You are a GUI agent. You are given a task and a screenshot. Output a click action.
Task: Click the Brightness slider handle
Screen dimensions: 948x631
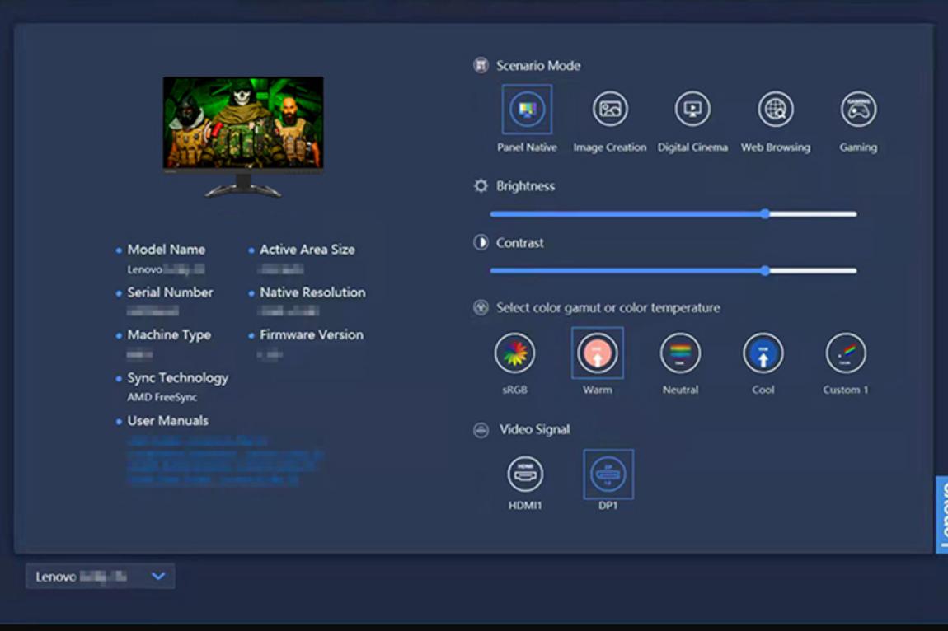766,214
